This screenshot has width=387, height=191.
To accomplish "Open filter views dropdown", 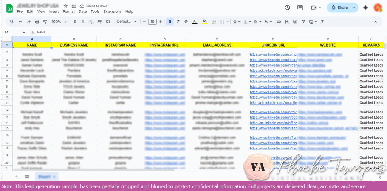I will point(313,22).
